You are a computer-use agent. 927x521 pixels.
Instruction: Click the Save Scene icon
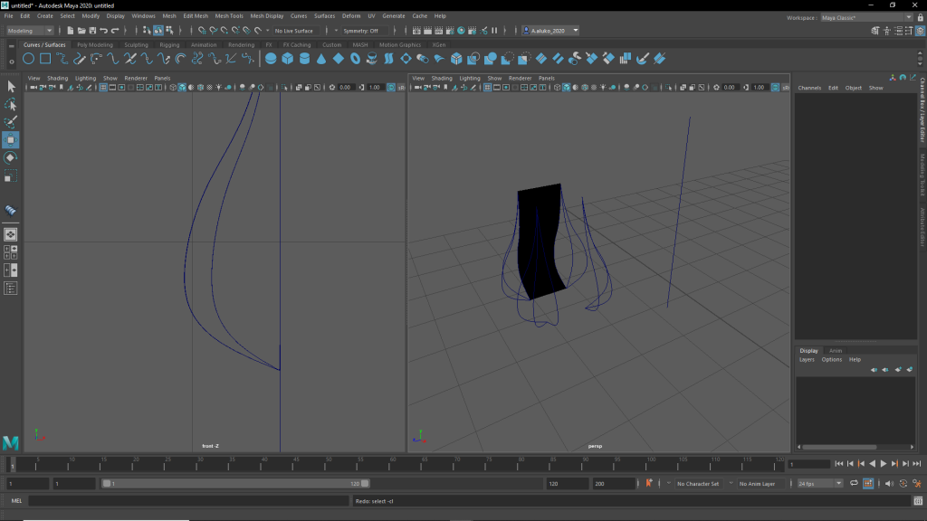[92, 31]
